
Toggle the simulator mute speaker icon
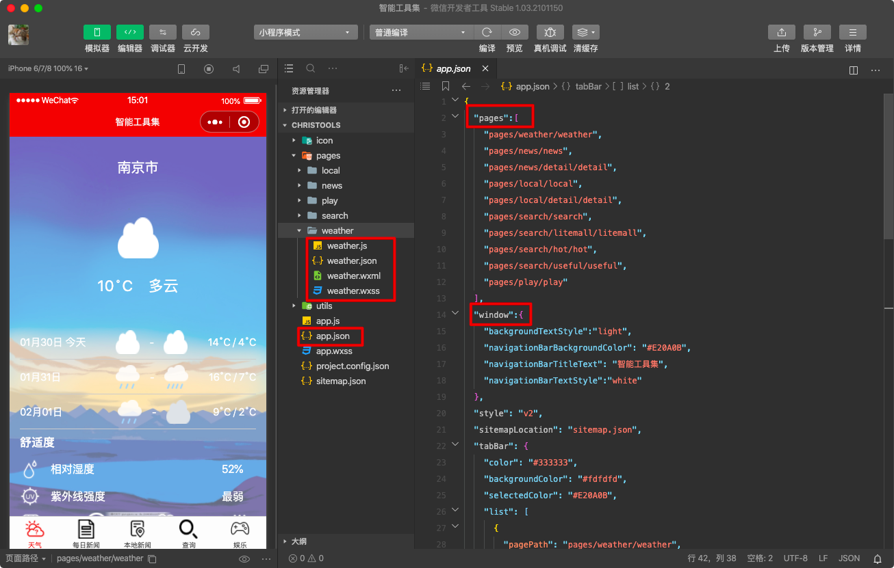(x=236, y=69)
